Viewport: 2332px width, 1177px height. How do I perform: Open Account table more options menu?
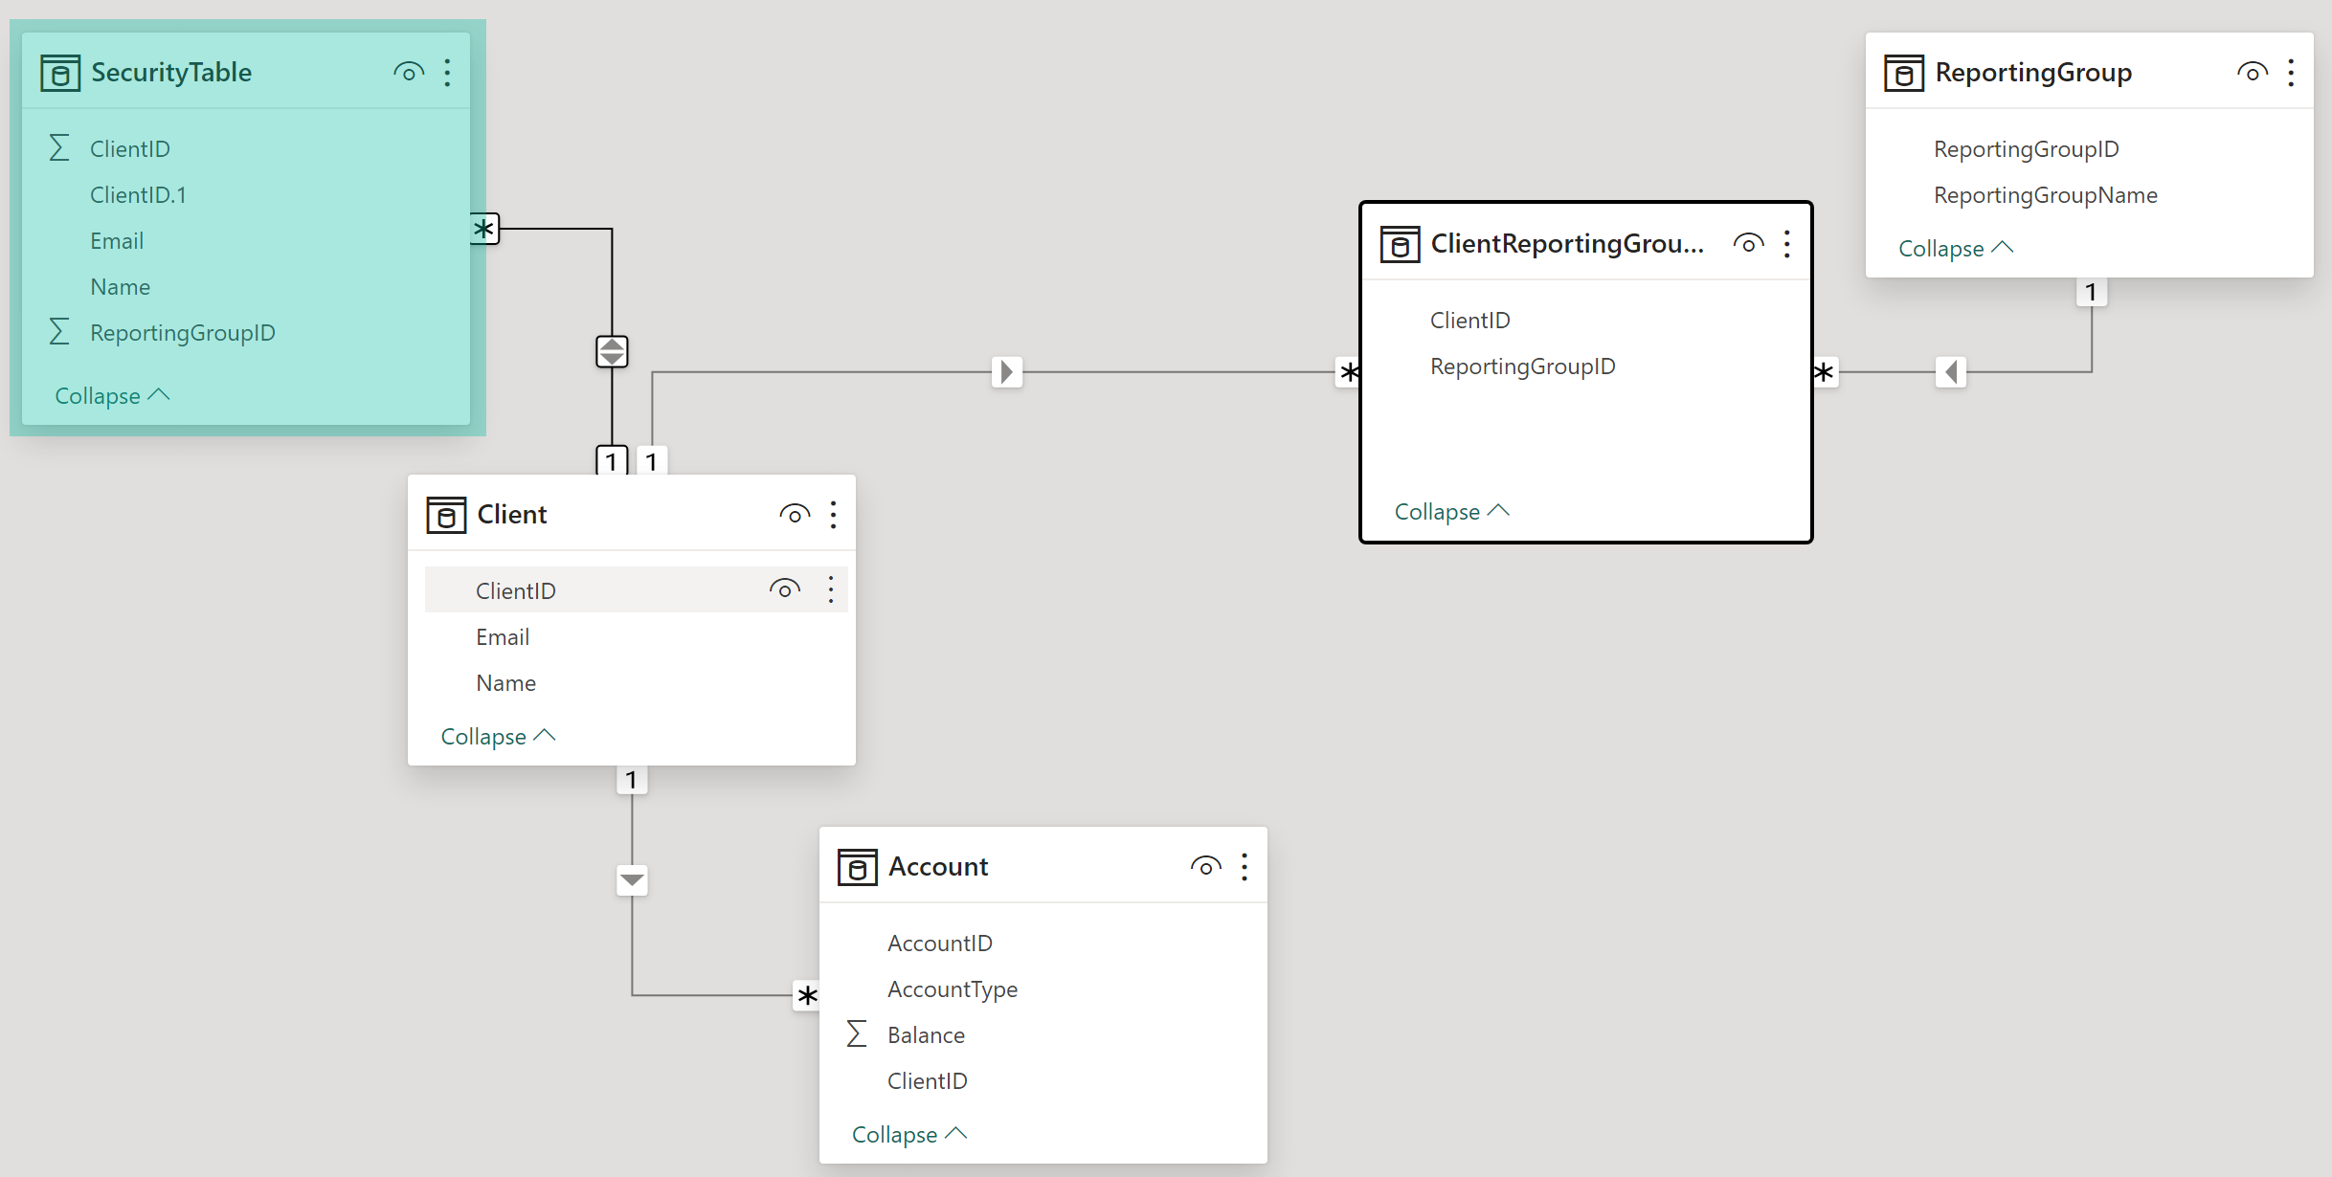[x=1244, y=867]
